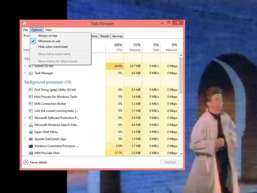Expand Microsoft Windows Search Indexer row
The height and width of the screenshot is (193, 257).
point(25,125)
